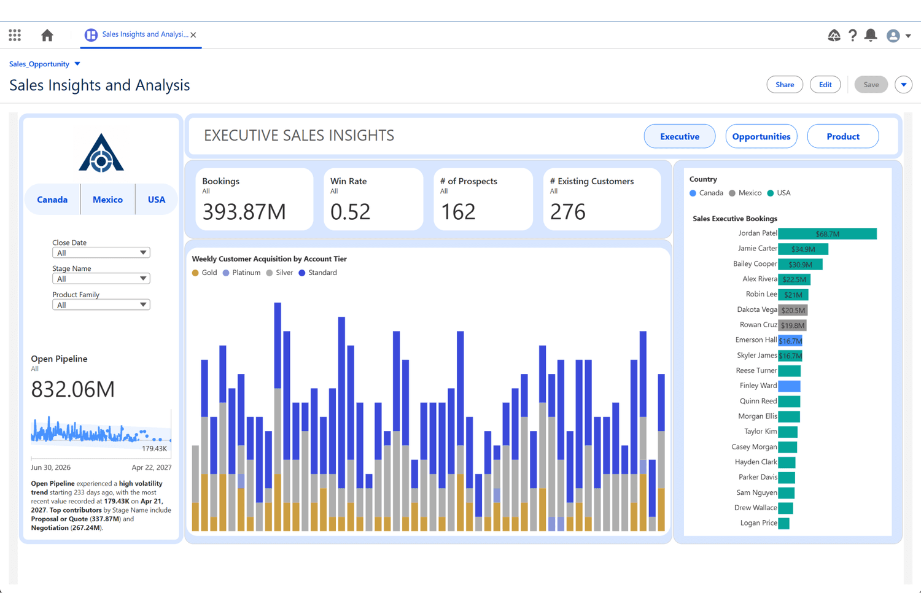Viewport: 921px width, 614px height.
Task: Click Logan Price name label
Action: coord(759,523)
